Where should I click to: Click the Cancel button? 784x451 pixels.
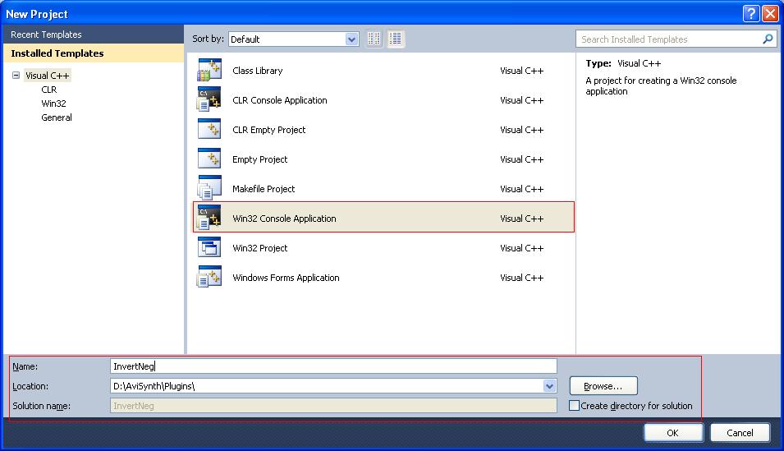pyautogui.click(x=740, y=433)
